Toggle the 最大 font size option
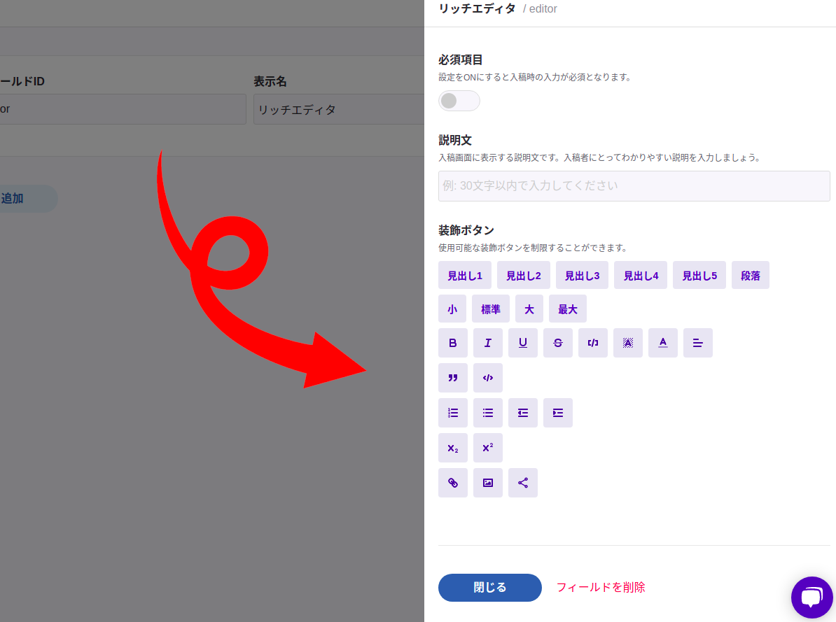The width and height of the screenshot is (836, 622). pos(568,309)
